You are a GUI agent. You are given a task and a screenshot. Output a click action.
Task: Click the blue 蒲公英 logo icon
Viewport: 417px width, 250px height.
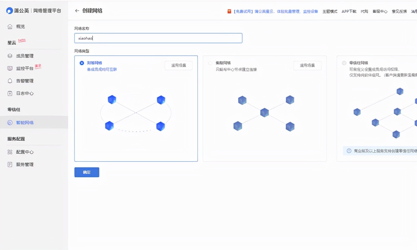tap(9, 10)
